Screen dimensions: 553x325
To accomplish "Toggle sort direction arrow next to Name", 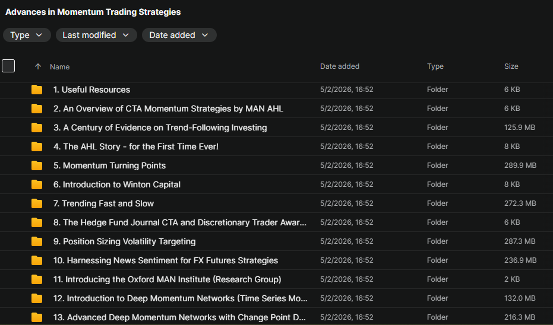I will [x=38, y=66].
